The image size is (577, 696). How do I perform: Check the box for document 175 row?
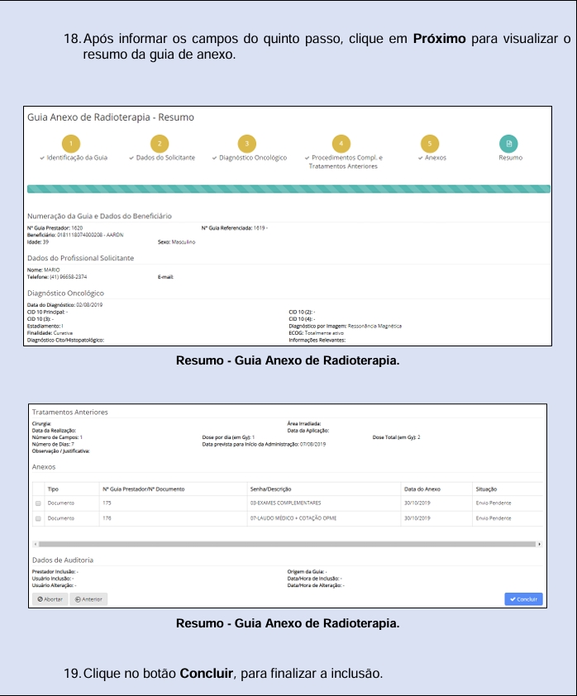coord(38,503)
